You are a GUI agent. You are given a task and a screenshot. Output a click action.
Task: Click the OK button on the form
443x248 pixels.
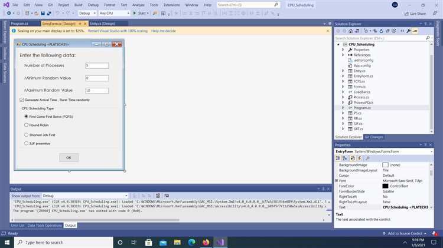click(x=69, y=158)
